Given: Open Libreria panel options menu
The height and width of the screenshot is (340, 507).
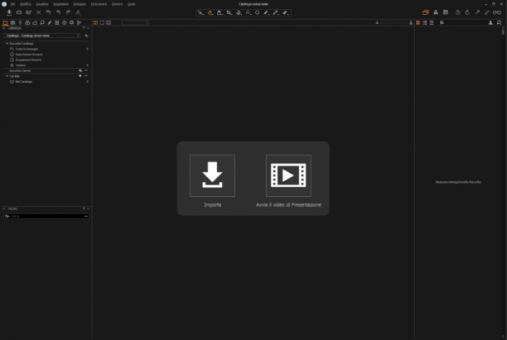Looking at the screenshot, I should pyautogui.click(x=89, y=28).
